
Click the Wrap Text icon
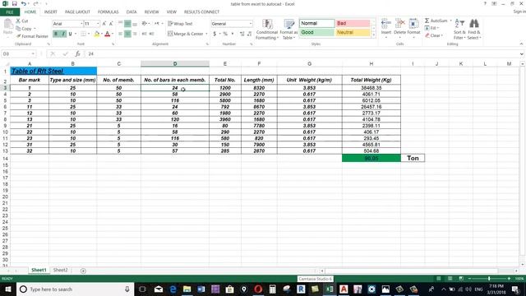170,24
